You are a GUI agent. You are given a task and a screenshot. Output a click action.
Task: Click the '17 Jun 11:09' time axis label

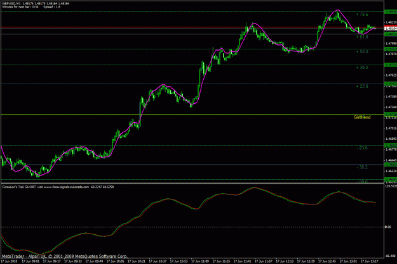click(200, 261)
